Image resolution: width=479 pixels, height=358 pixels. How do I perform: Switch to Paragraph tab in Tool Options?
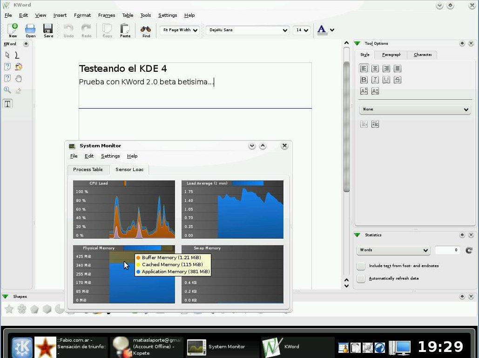tap(391, 55)
